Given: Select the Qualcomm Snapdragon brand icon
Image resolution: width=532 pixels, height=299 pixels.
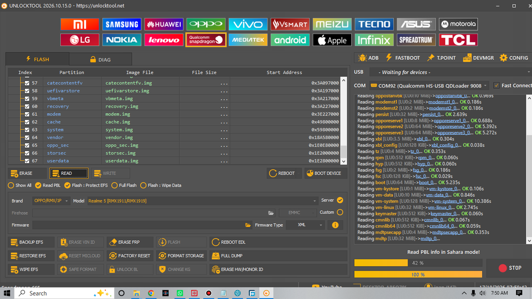Looking at the screenshot, I should pos(206,40).
